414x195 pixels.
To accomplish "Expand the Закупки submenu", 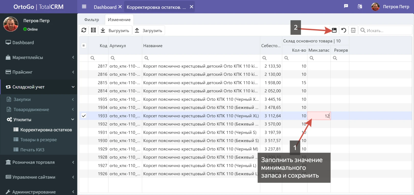I will tap(38, 99).
